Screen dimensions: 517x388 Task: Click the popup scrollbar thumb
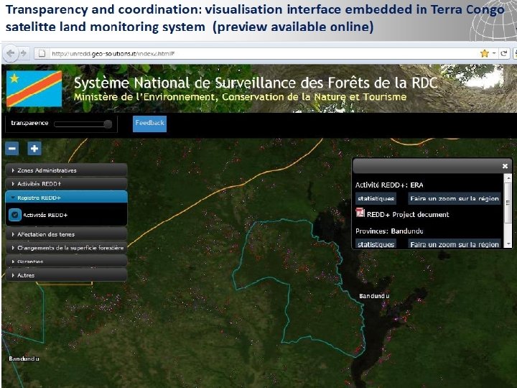click(508, 202)
